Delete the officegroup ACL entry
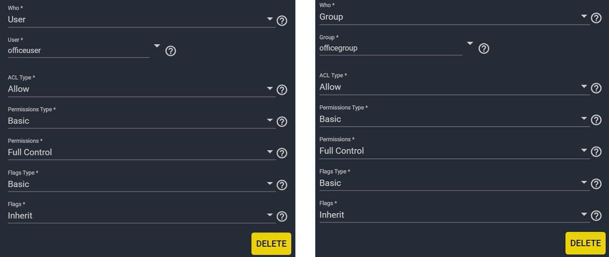The height and width of the screenshot is (257, 609). coord(585,243)
